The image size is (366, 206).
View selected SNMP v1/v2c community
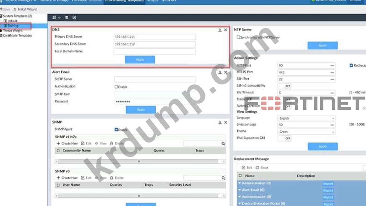tap(100, 144)
